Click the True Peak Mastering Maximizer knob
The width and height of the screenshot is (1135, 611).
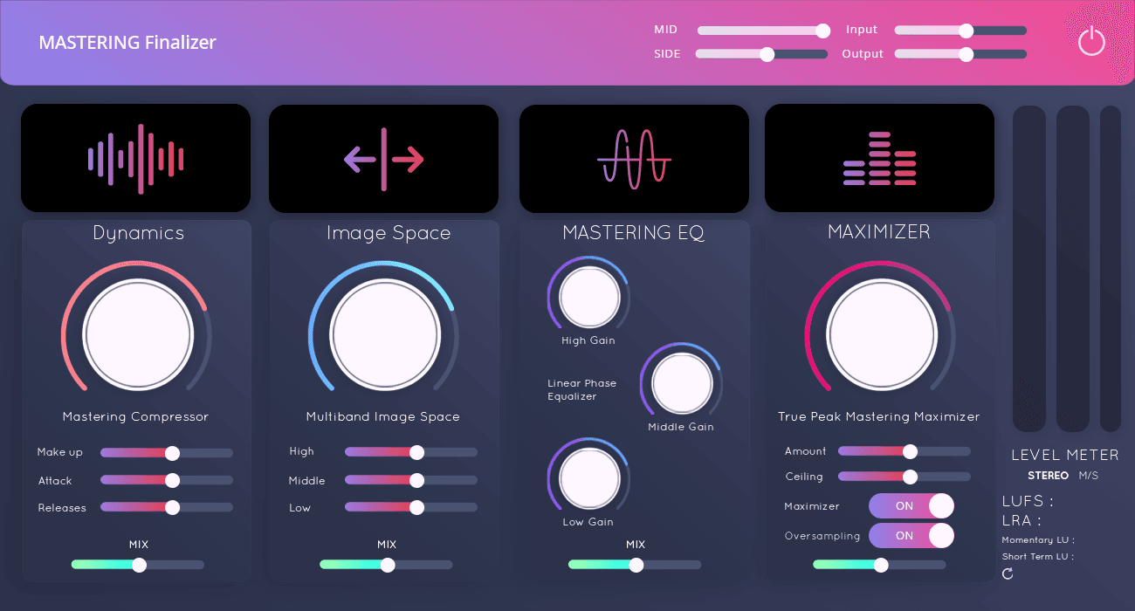pos(881,336)
